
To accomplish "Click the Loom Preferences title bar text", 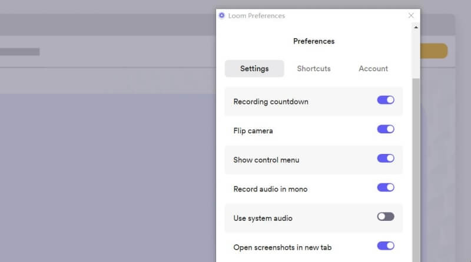I will click(257, 16).
